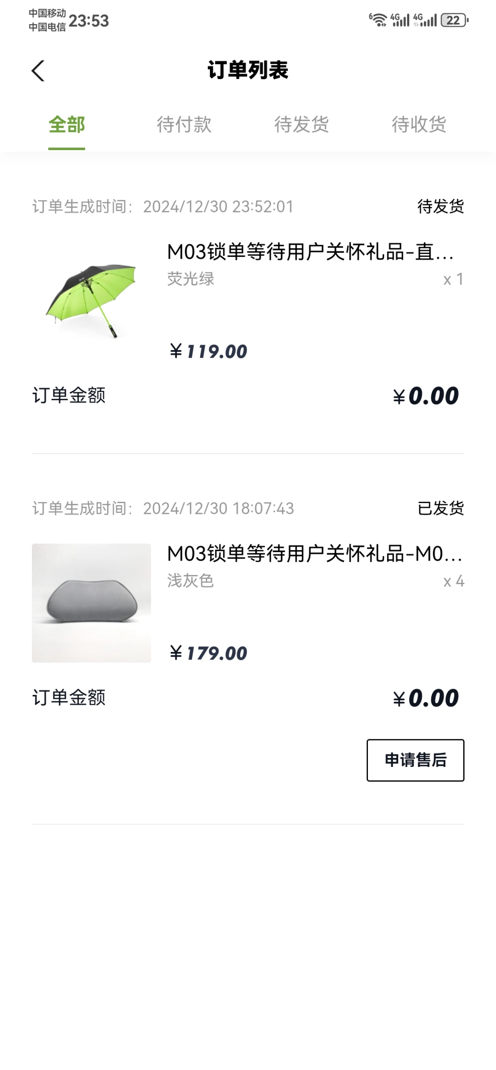The height and width of the screenshot is (1070, 496).
Task: Tap the 23:53 clock in status bar
Action: pos(89,21)
